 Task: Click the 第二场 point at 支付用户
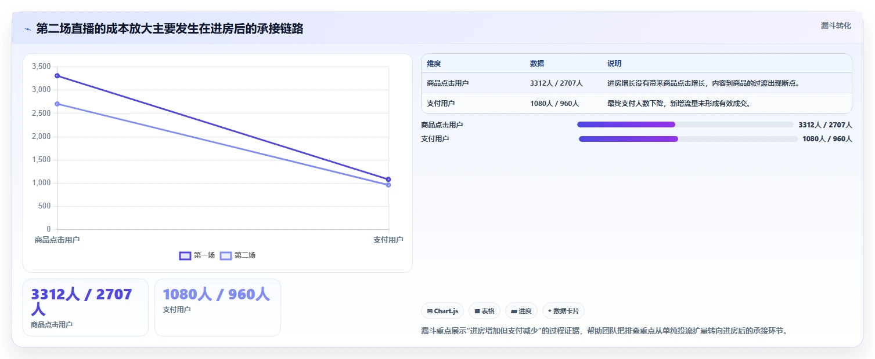pyautogui.click(x=388, y=185)
